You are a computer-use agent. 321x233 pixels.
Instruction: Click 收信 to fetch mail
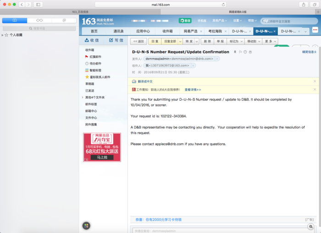point(92,40)
